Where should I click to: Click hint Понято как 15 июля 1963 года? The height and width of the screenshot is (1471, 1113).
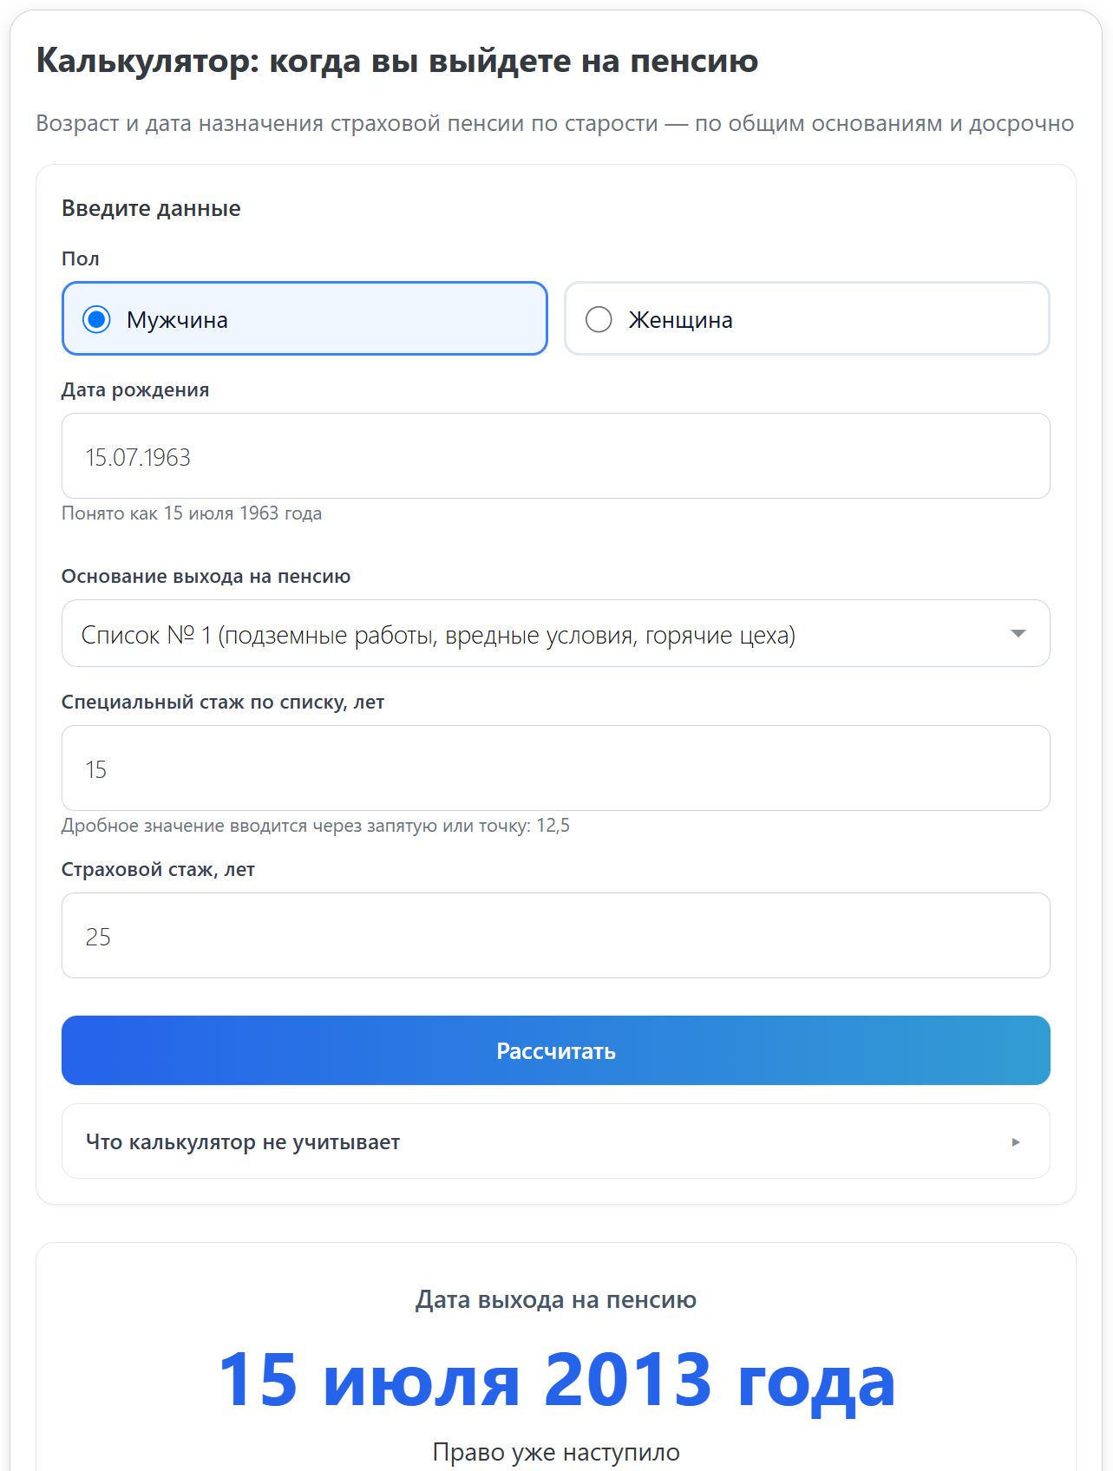pos(192,513)
